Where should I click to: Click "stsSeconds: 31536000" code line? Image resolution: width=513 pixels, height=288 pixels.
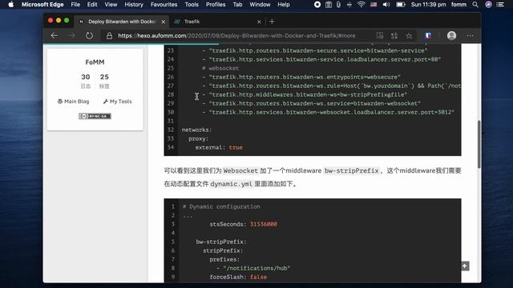click(244, 224)
